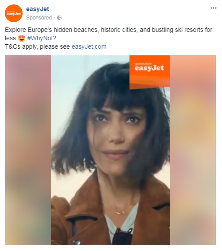This screenshot has height=251, width=222.
Task: Follow the #WhyNot hashtag link
Action: point(40,38)
